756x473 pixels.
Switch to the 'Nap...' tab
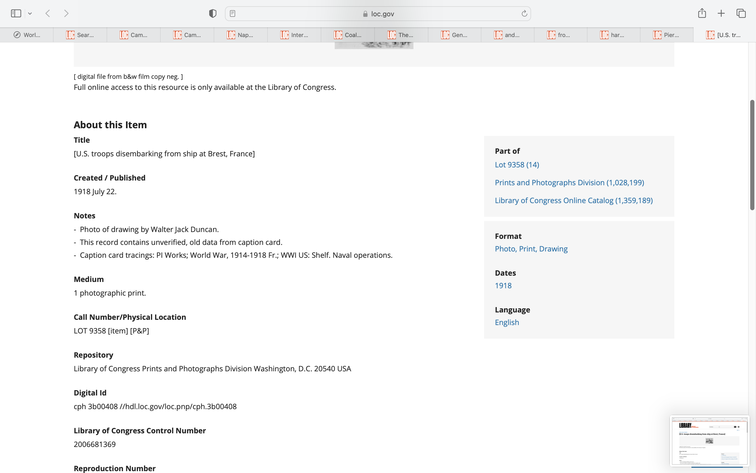(240, 35)
